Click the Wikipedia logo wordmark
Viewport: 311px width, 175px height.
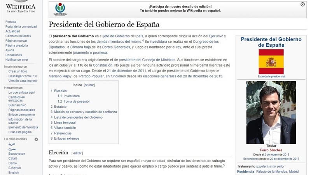pyautogui.click(x=21, y=7)
